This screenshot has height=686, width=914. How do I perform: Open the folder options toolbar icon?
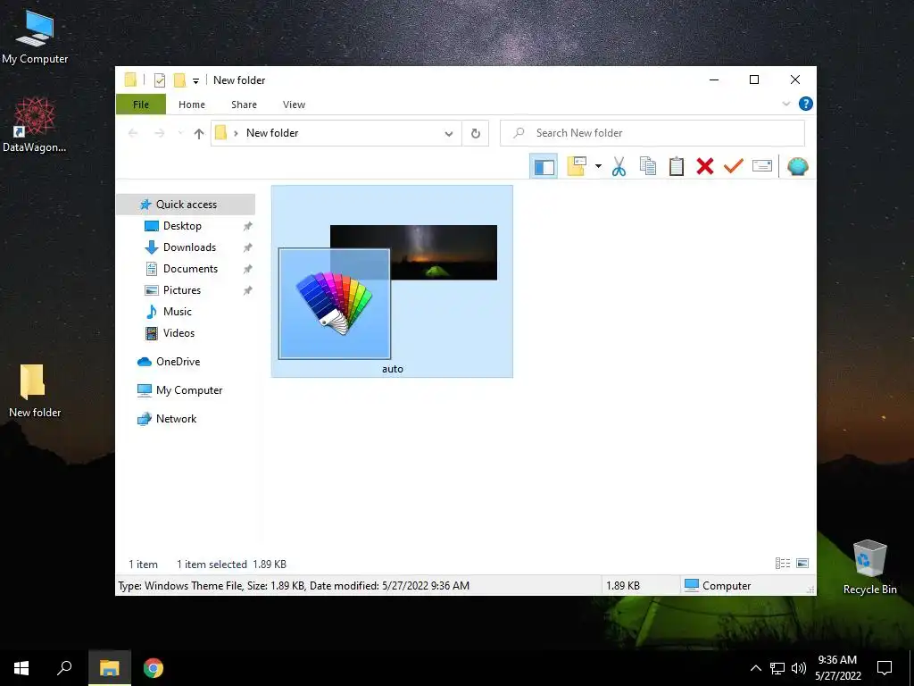[x=577, y=167]
